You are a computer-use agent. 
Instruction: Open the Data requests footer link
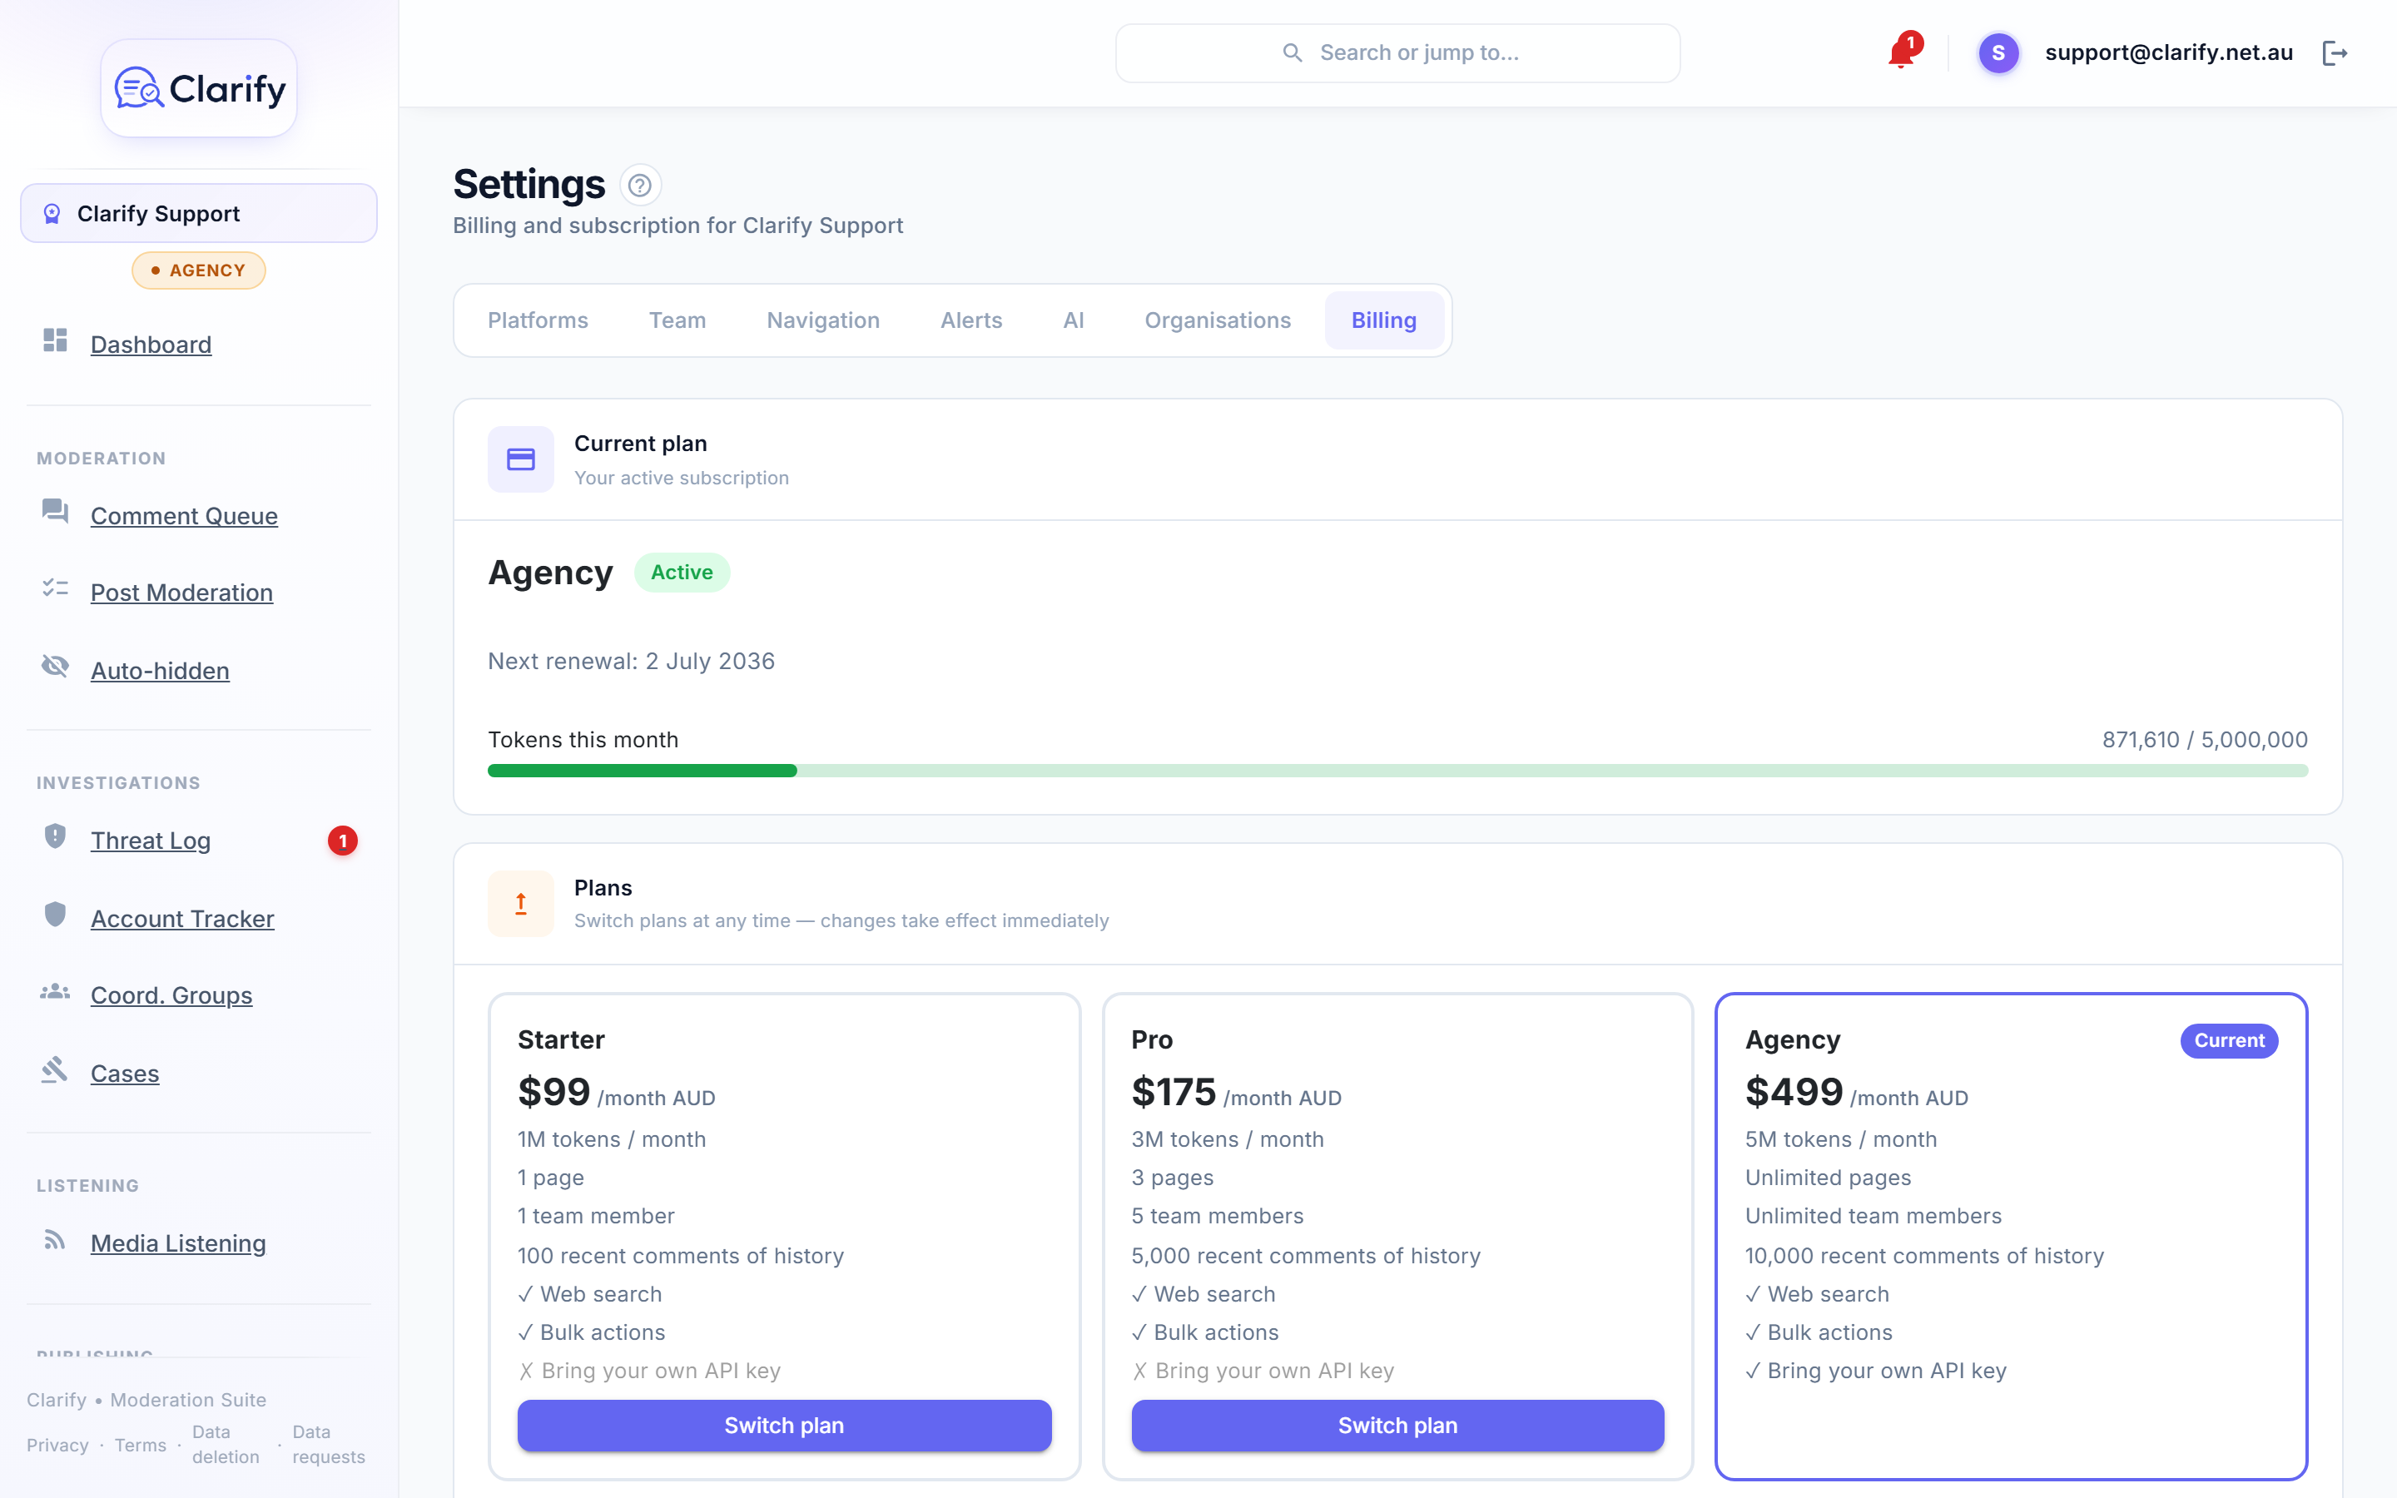click(x=329, y=1444)
